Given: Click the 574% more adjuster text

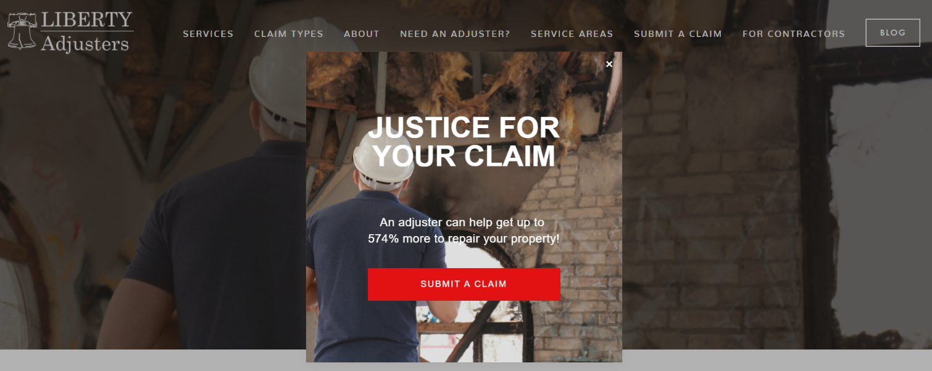Looking at the screenshot, I should click(464, 230).
